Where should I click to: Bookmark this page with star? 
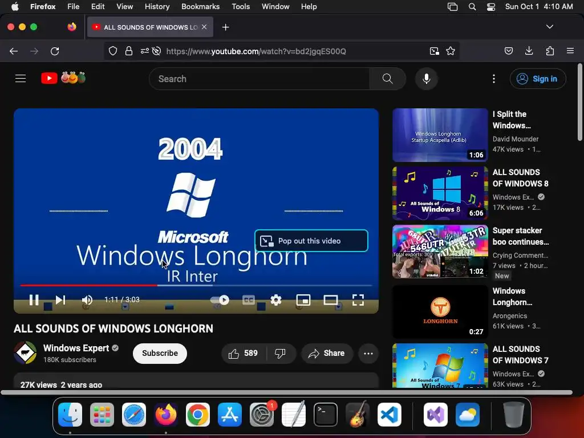451,51
